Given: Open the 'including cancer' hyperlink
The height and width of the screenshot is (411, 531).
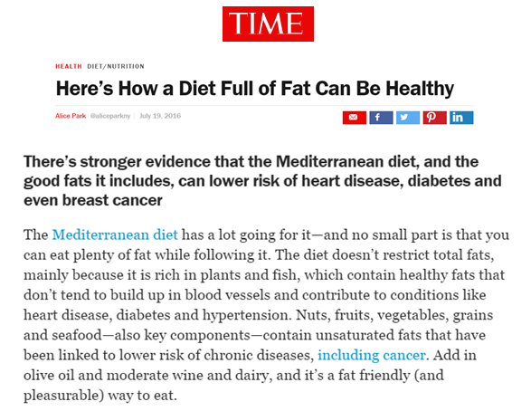Looking at the screenshot, I should click(x=372, y=355).
